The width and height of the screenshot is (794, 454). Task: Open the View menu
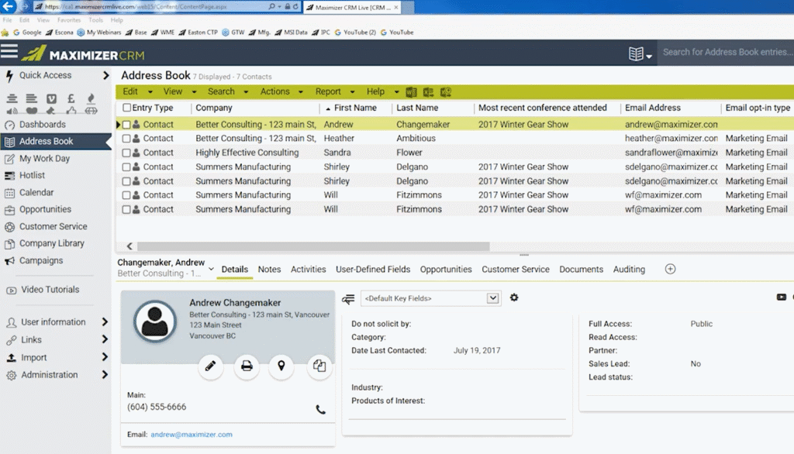(x=173, y=91)
